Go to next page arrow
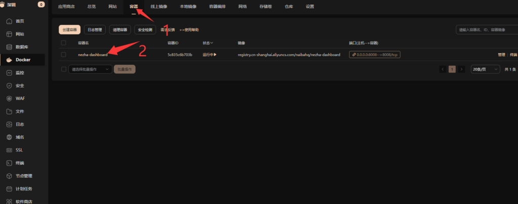518x204 pixels. point(461,69)
